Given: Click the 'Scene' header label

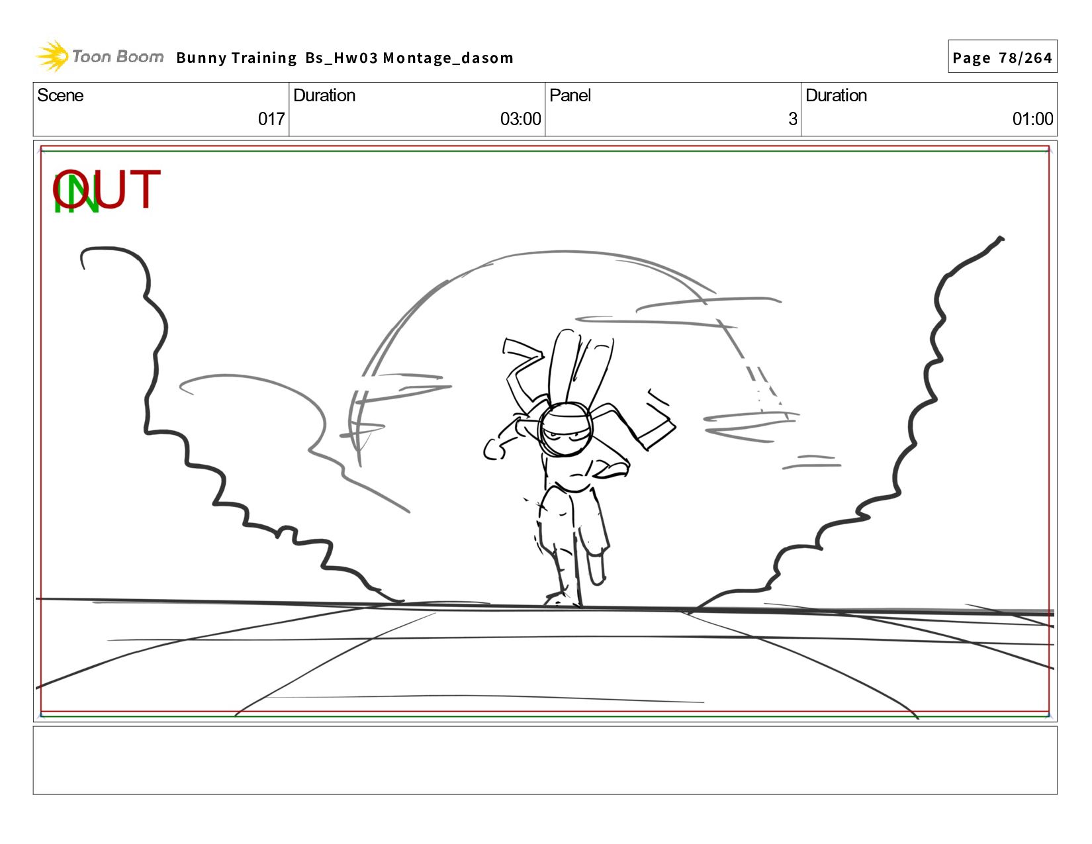Looking at the screenshot, I should [x=60, y=95].
